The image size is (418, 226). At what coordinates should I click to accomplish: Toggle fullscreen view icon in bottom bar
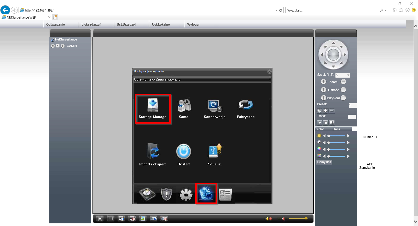coord(100,218)
